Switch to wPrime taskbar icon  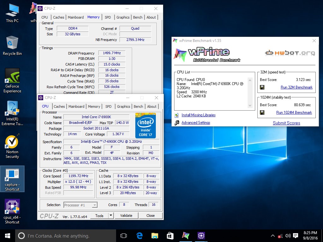(x=185, y=236)
